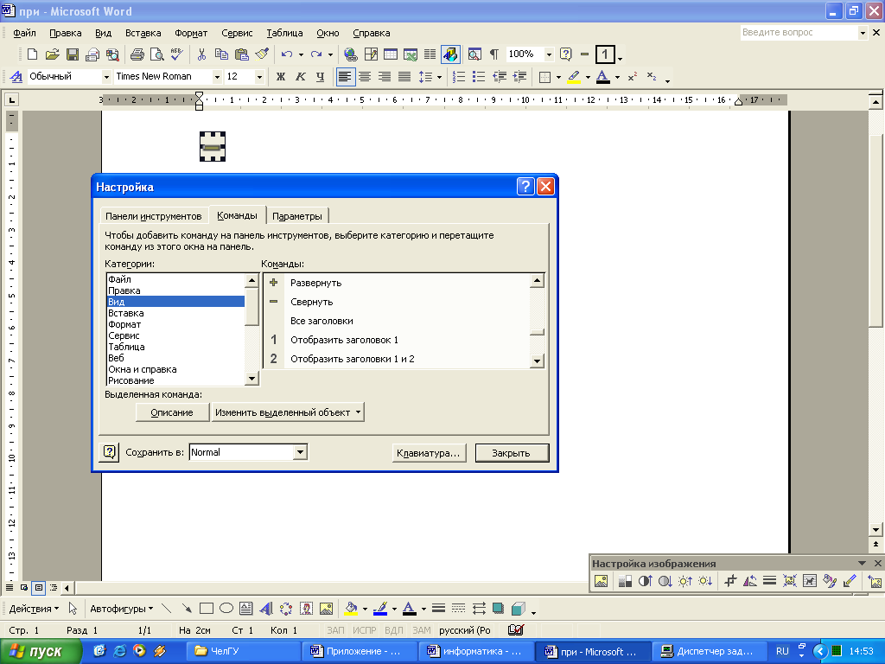Click the fill color bucket in Drawing toolbar

[x=351, y=609]
